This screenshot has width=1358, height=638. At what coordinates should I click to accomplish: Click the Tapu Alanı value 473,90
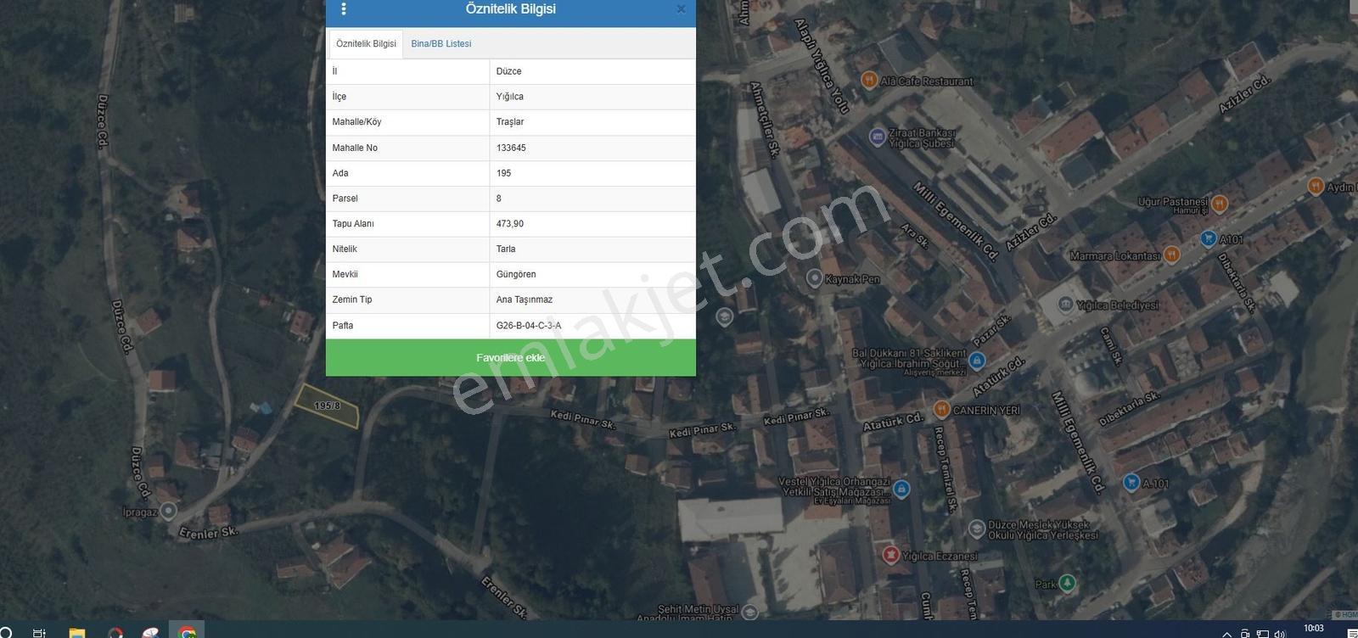[x=510, y=224]
